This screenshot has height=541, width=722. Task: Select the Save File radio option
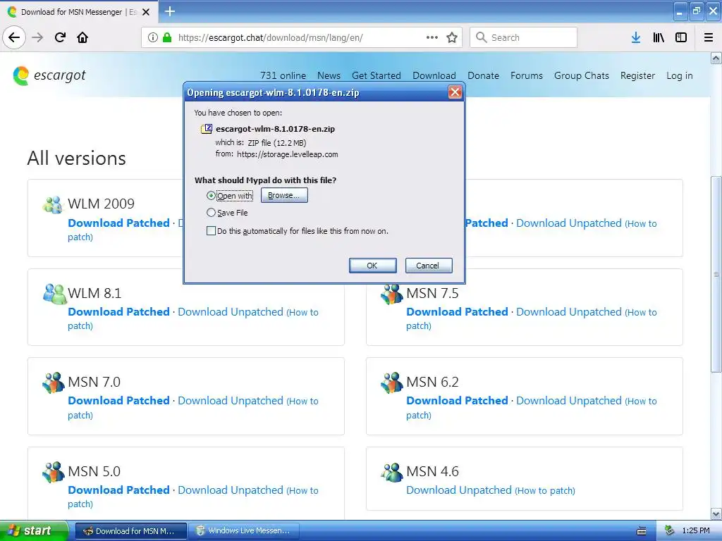(211, 213)
